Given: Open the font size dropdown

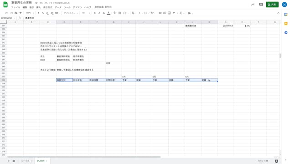Looking at the screenshot, I should click(86, 13).
